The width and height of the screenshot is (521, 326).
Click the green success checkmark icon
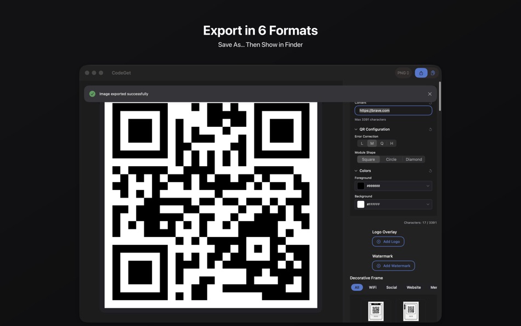92,94
